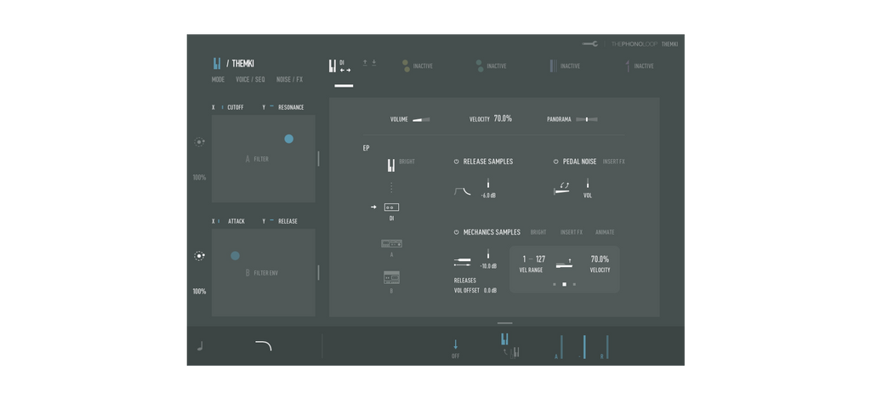Click the pedal noise lever icon
Screen dimensions: 871x398
pos(562,189)
